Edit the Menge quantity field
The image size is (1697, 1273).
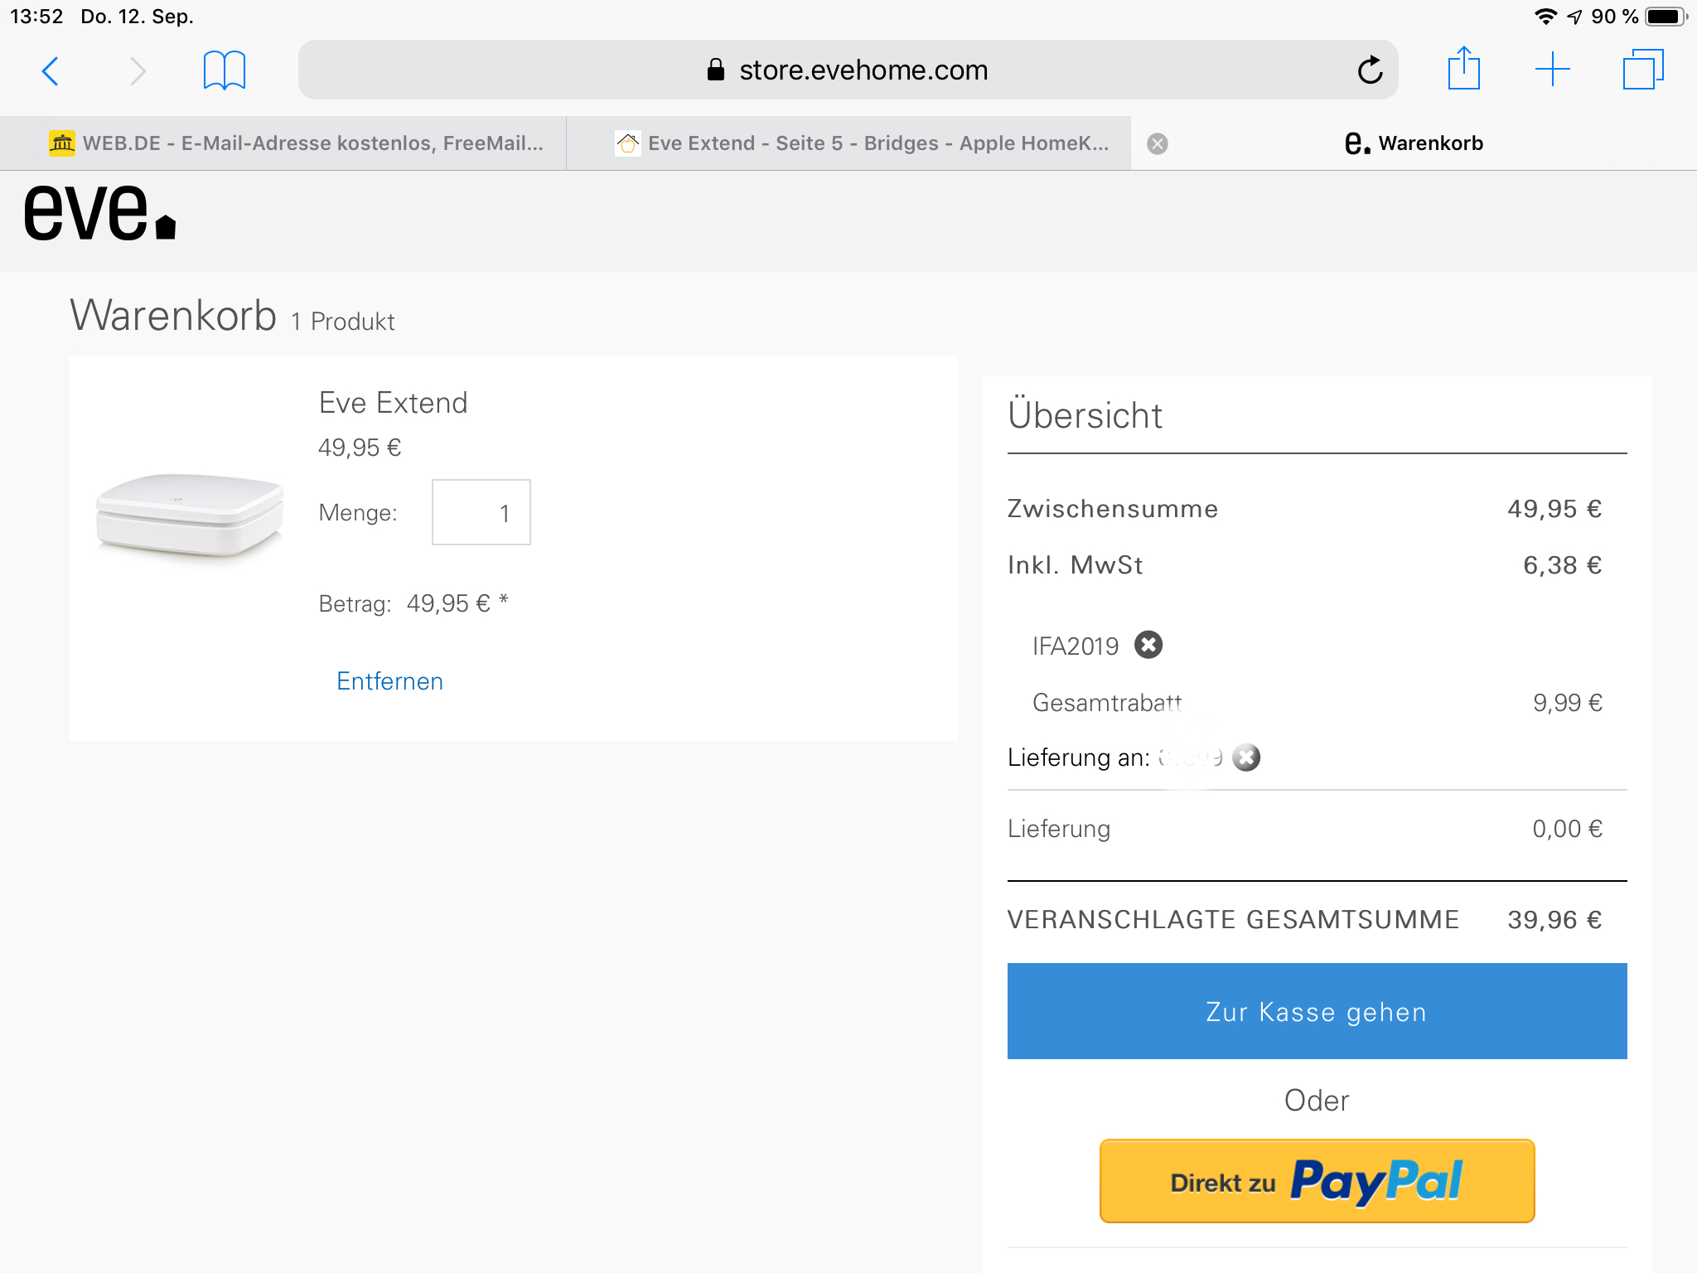[481, 513]
